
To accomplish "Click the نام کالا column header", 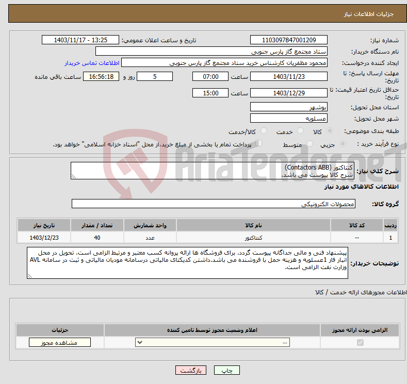I will pos(253,225).
